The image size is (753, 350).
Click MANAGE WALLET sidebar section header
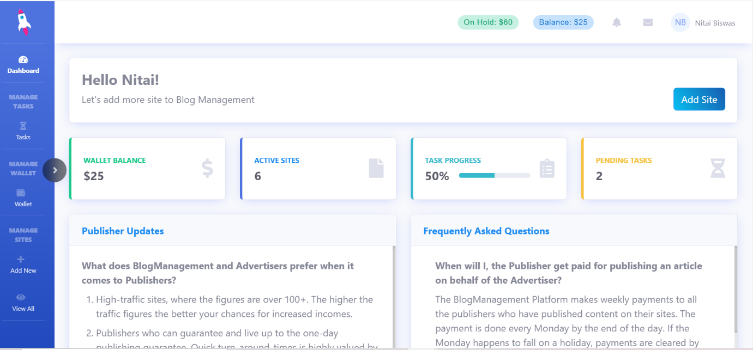[x=23, y=168]
